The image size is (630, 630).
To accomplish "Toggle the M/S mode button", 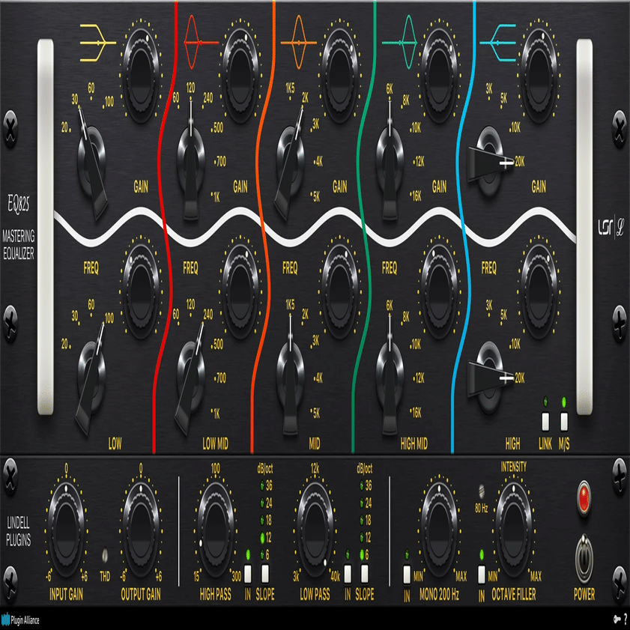I will coord(564,422).
